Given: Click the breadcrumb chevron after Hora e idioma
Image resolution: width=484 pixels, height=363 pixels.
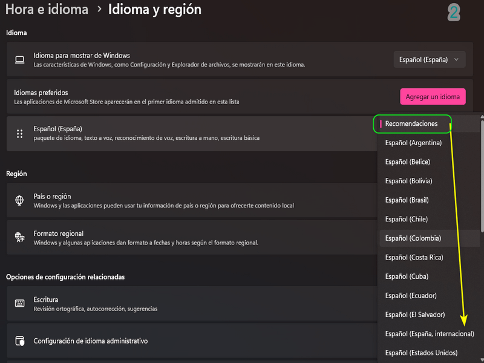Looking at the screenshot, I should 99,9.
